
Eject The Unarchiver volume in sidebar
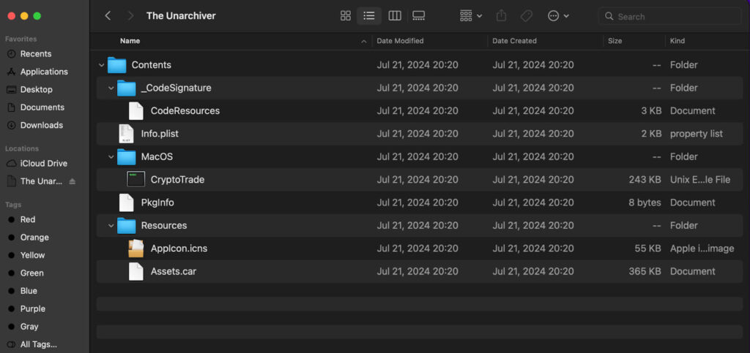tap(73, 181)
